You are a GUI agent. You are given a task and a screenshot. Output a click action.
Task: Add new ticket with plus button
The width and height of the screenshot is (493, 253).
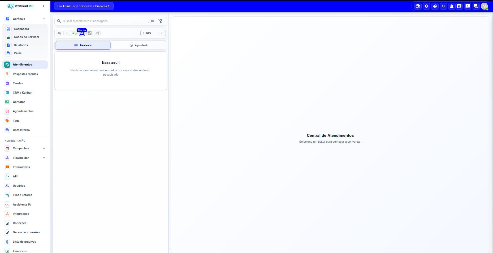(67, 33)
